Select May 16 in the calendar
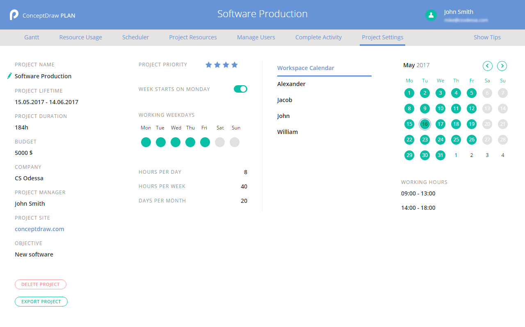 coord(425,124)
